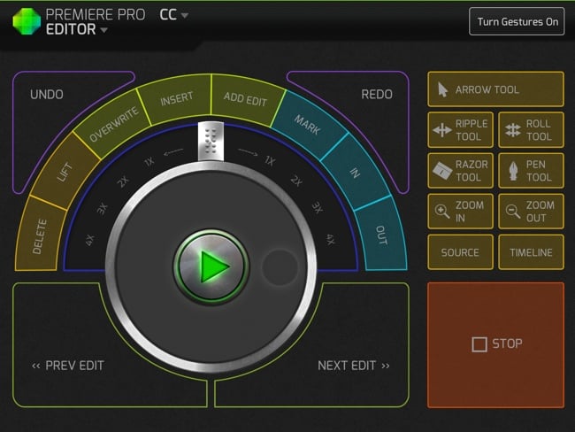The height and width of the screenshot is (432, 575).
Task: Set reverse shuttle speed to 4X
Action: (90, 240)
